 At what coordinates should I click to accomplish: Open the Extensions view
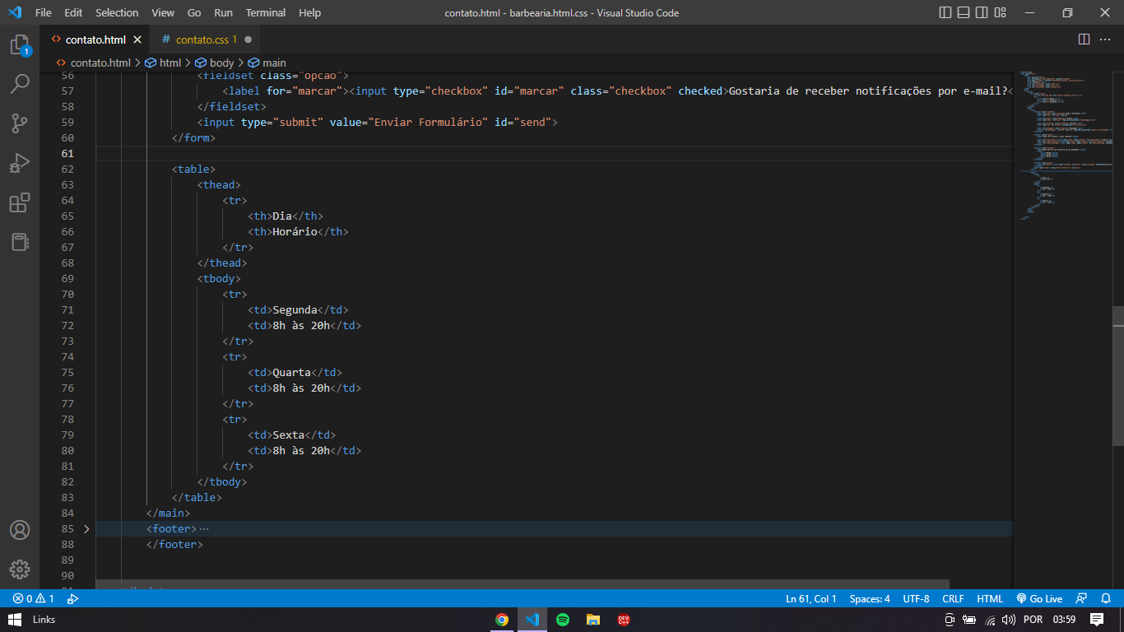(20, 202)
